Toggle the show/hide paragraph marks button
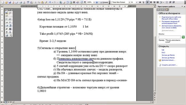Image resolution: width=186 pixels, height=105 pixels. pyautogui.click(x=85, y=2)
